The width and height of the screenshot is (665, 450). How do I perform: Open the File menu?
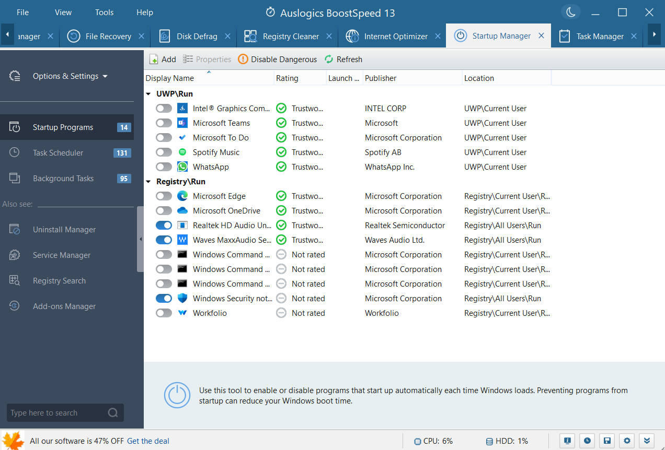pyautogui.click(x=22, y=13)
